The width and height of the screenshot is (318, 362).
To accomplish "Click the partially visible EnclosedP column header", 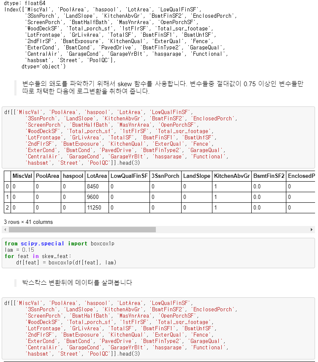I will 301,176.
